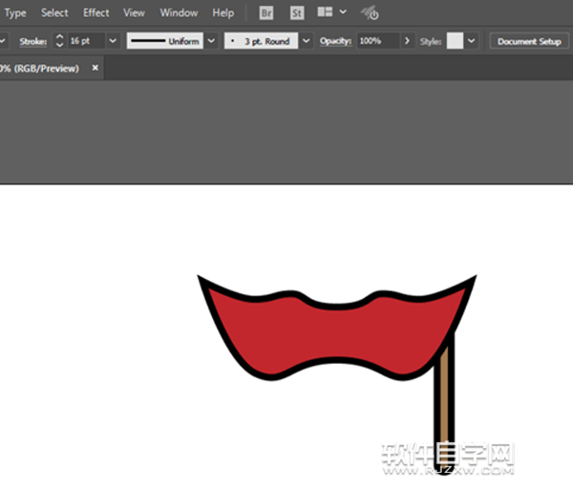This screenshot has width=573, height=490.
Task: Open the Select menu
Action: click(54, 13)
